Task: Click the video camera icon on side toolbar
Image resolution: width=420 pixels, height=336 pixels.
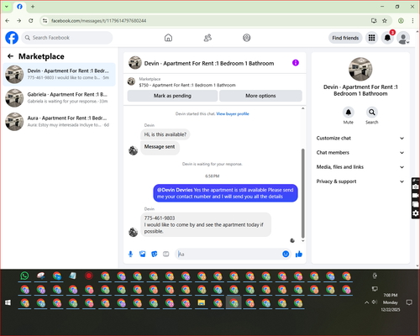Action: (416, 196)
